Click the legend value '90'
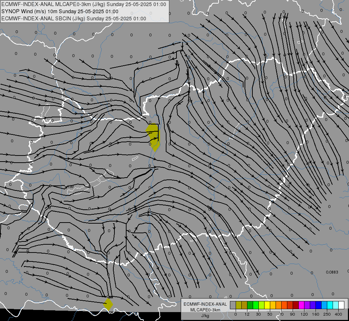349x321 pixels. click(292, 314)
